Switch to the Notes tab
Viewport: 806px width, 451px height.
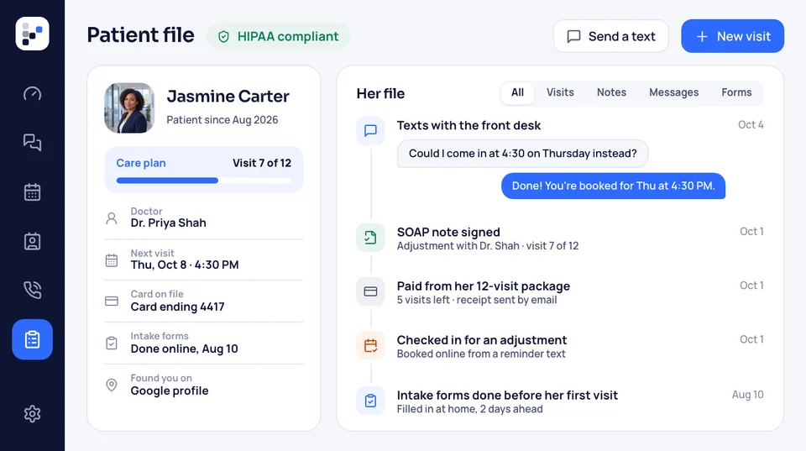point(612,92)
